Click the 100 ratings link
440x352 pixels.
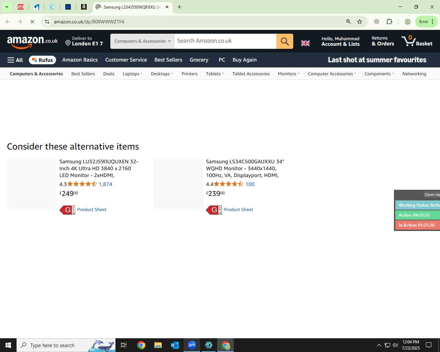(x=250, y=184)
